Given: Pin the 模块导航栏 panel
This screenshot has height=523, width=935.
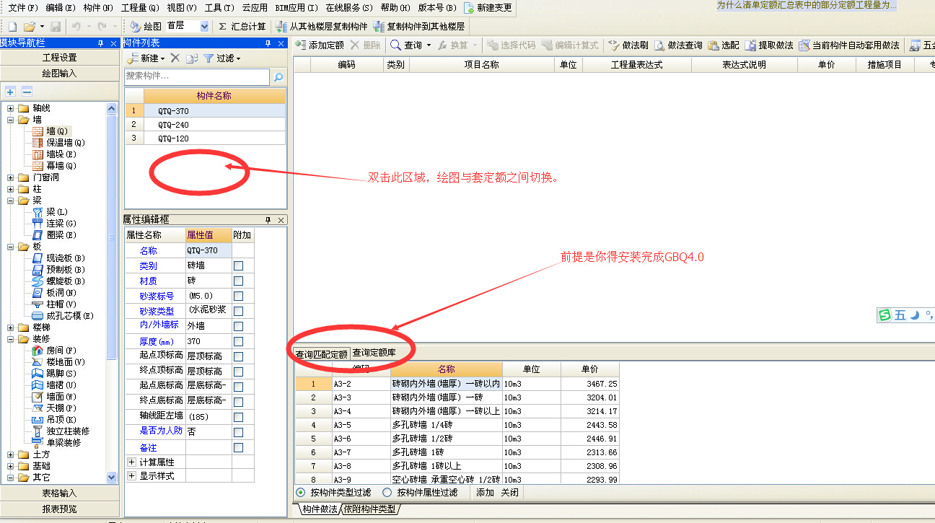Looking at the screenshot, I should [99, 43].
